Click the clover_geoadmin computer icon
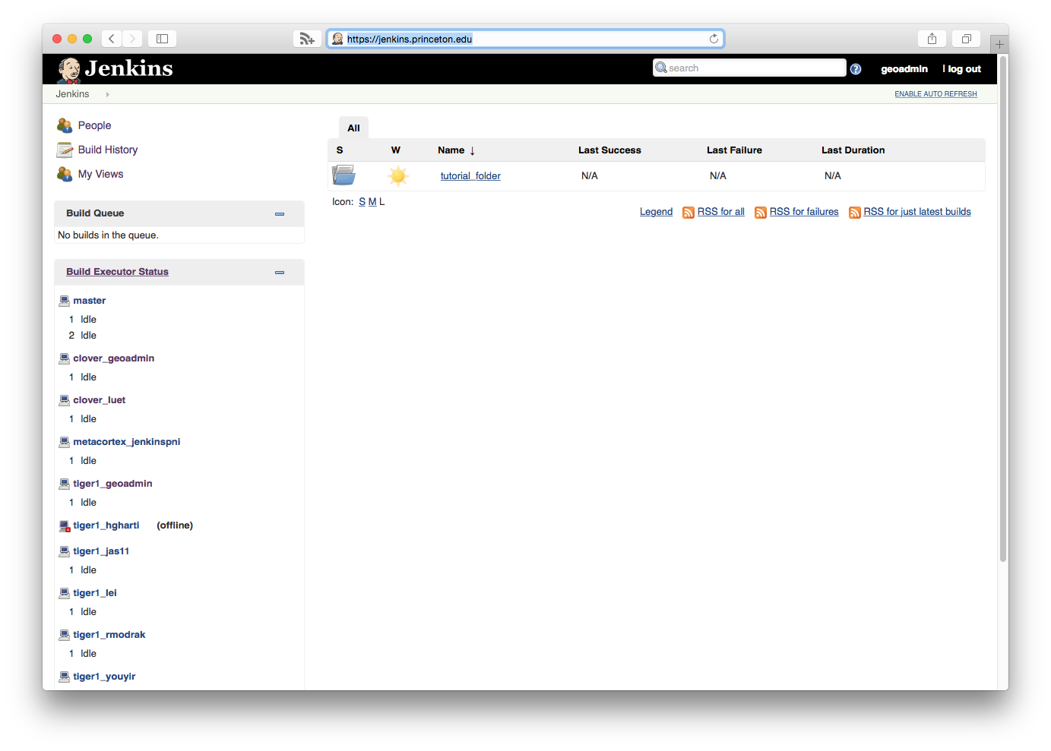This screenshot has height=751, width=1051. (x=65, y=358)
